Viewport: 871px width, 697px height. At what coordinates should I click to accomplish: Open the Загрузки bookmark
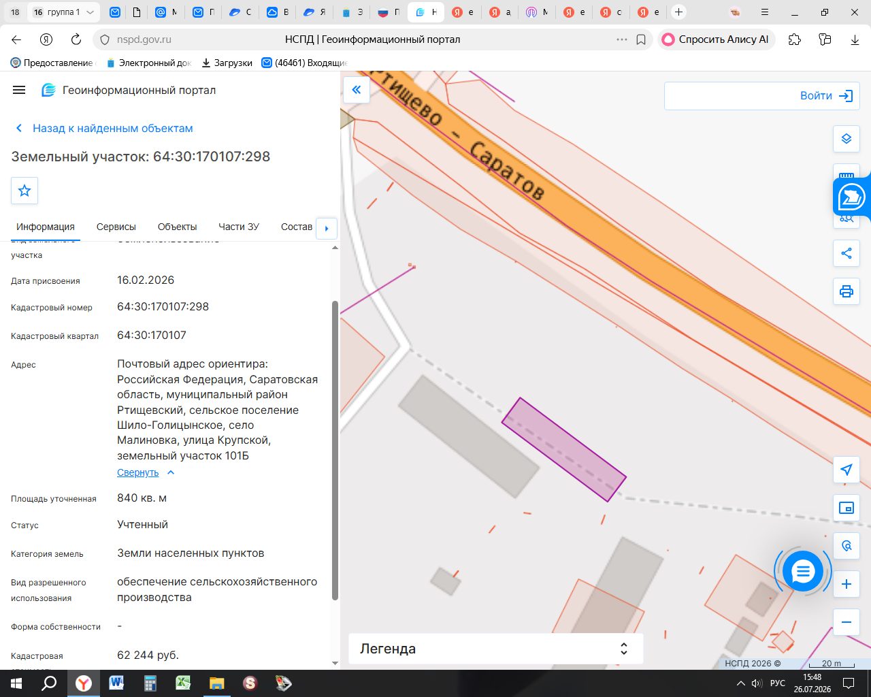coord(227,63)
